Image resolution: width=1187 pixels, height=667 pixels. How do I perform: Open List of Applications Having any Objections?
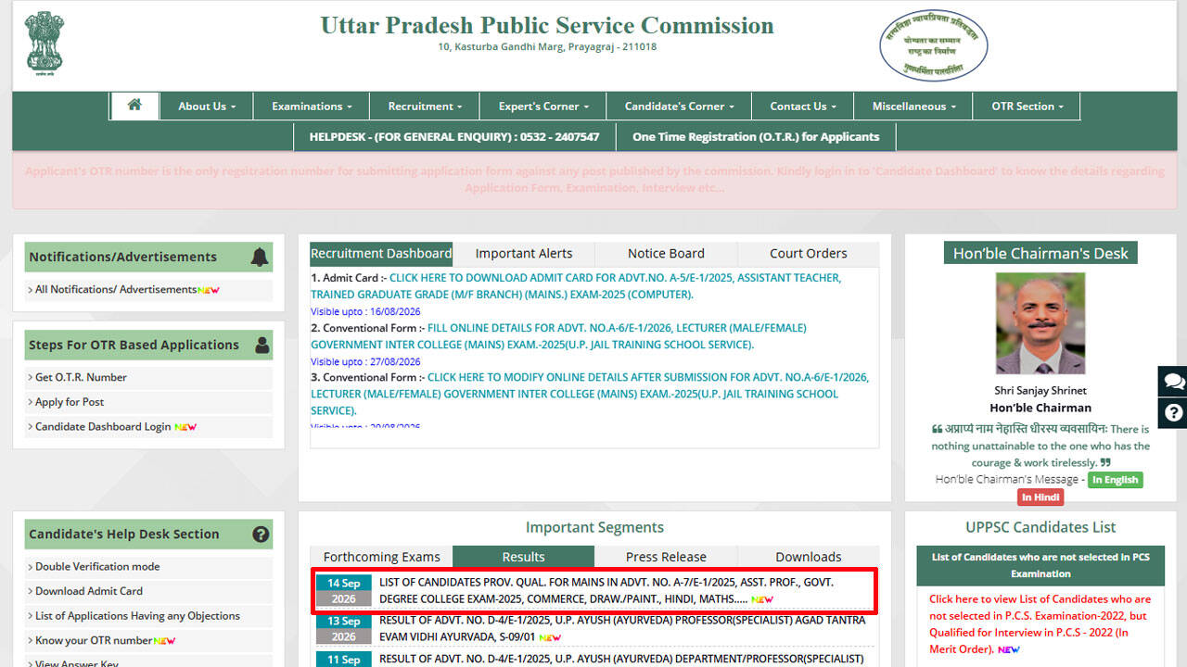[137, 616]
